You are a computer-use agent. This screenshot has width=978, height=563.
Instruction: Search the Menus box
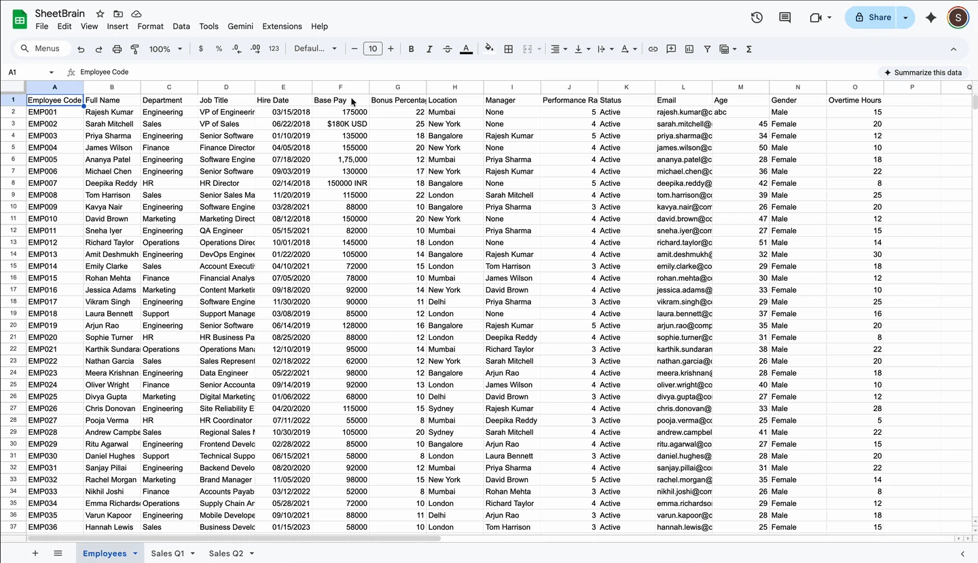(x=42, y=49)
